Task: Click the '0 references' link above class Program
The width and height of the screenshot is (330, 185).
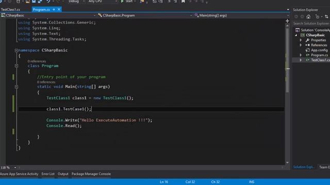Action: [37, 61]
